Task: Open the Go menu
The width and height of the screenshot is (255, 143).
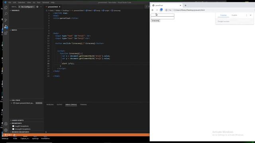Action: tap(34, 2)
